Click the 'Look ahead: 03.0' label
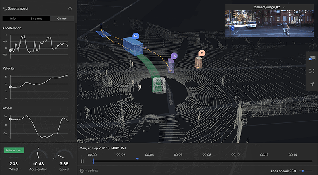The height and width of the screenshot is (175, 318). 283,171
